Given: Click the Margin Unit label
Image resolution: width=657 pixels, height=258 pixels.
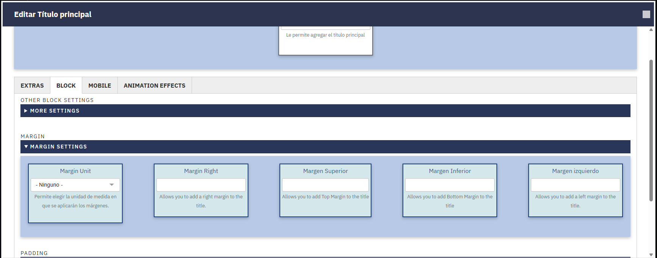Looking at the screenshot, I should 75,171.
